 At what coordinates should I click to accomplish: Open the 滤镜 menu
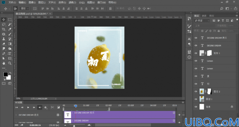click(x=73, y=2)
